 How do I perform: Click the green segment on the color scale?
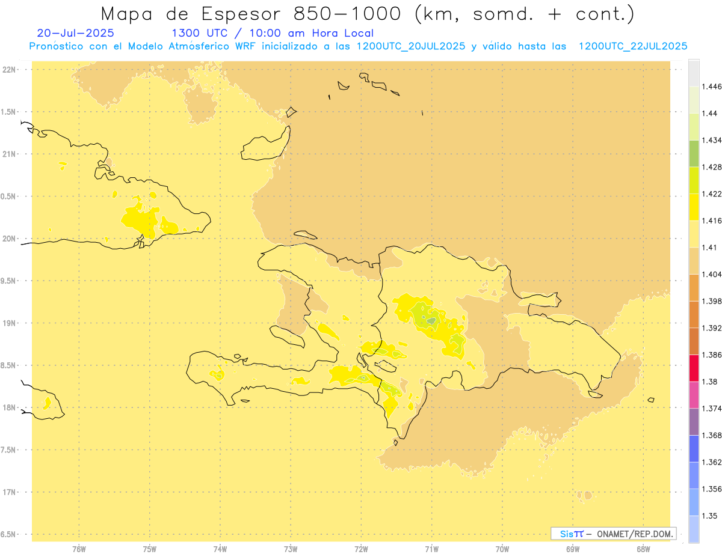point(694,153)
